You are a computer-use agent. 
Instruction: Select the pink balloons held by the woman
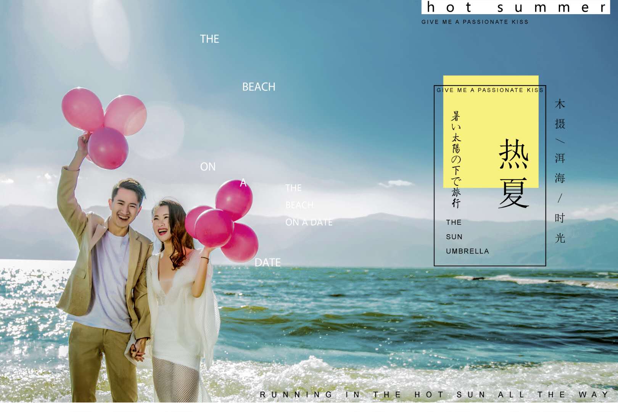[x=225, y=221]
